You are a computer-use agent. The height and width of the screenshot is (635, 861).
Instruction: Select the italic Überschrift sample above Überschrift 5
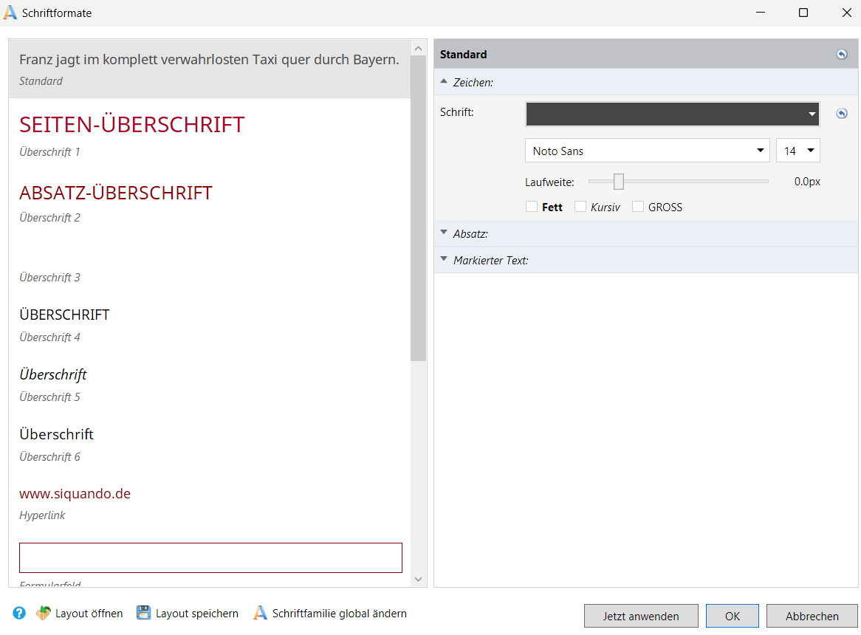pyautogui.click(x=53, y=375)
